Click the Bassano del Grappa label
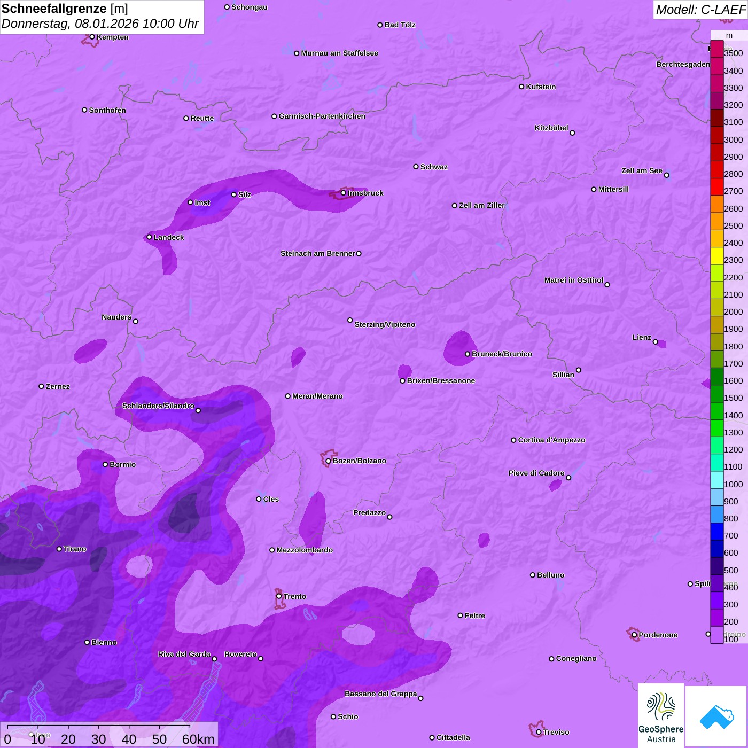Viewport: 748px width, 748px height. 381,694
